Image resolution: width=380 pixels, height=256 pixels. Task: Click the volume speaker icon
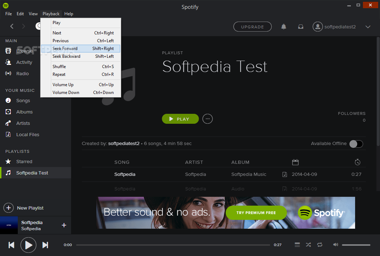point(336,245)
